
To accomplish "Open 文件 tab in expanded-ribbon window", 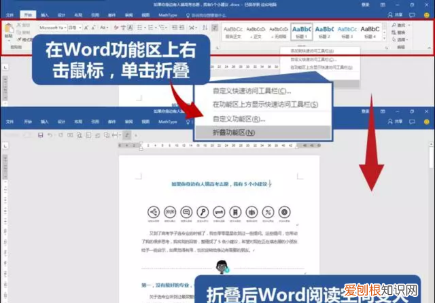I will coord(10,15).
